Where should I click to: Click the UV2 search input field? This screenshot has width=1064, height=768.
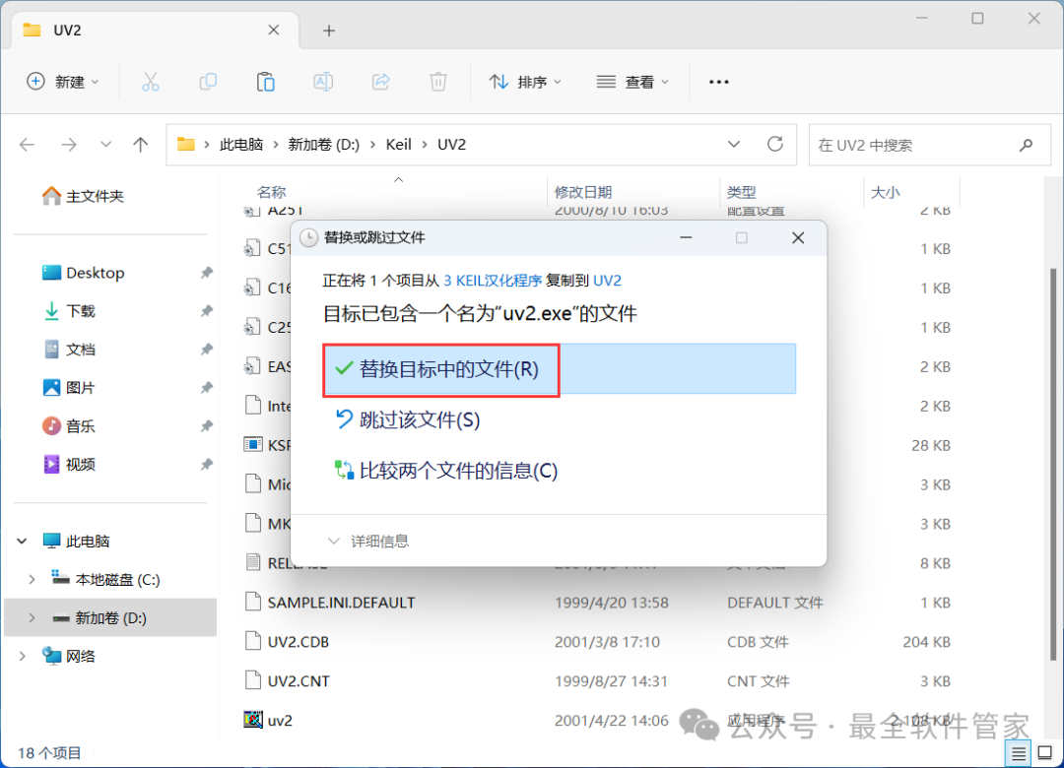(x=916, y=144)
